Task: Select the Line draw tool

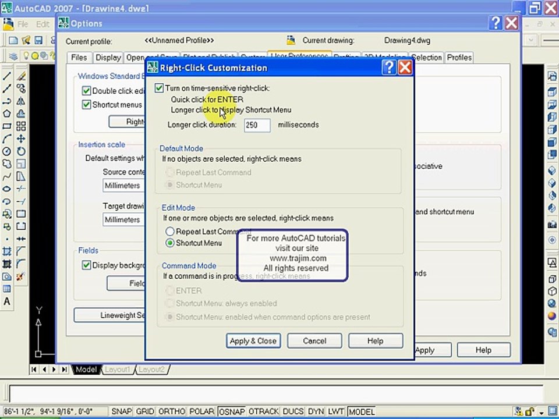Action: 7,76
